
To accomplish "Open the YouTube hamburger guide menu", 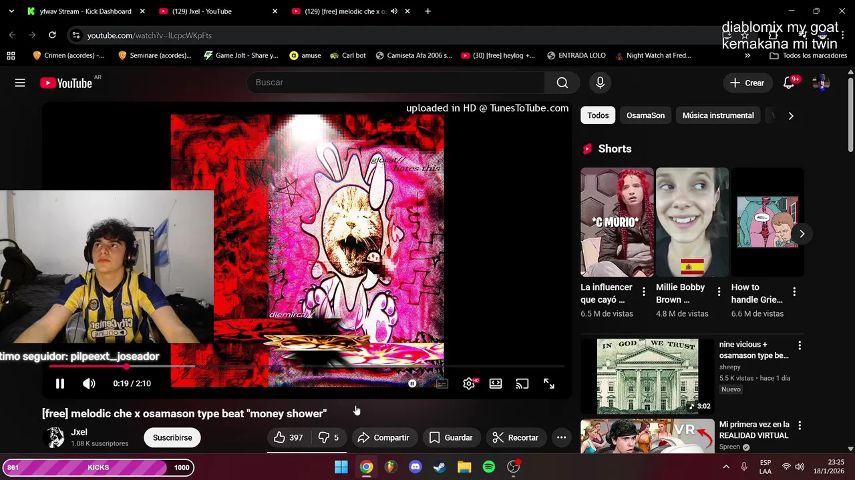I will [x=20, y=83].
